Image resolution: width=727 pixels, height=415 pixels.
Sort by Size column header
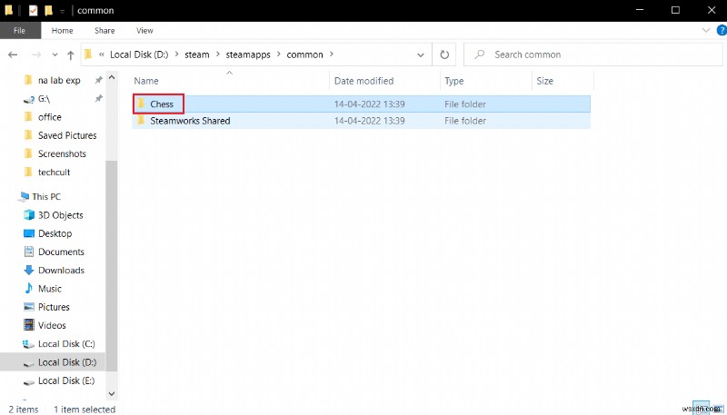click(x=544, y=81)
